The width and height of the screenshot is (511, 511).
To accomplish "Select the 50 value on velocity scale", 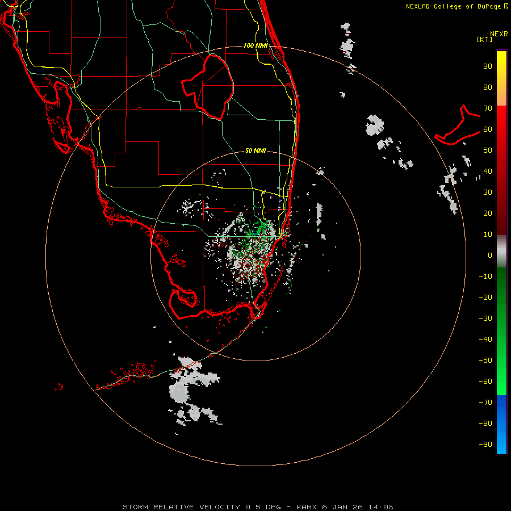I will [488, 150].
